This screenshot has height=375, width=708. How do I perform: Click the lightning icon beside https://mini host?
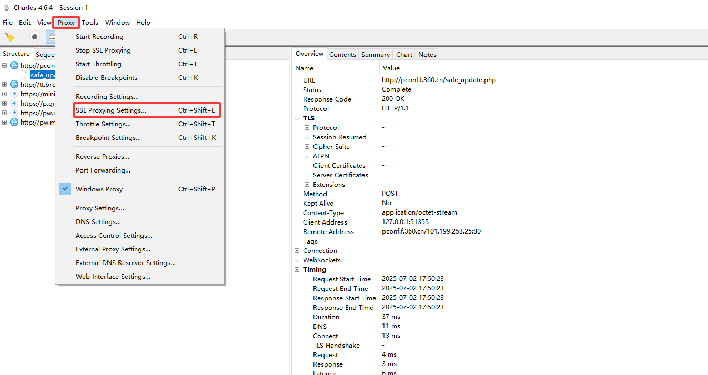point(14,94)
